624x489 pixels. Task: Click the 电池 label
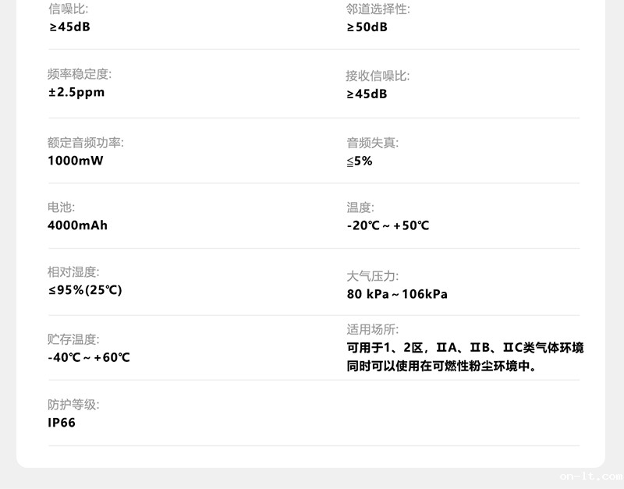(61, 207)
